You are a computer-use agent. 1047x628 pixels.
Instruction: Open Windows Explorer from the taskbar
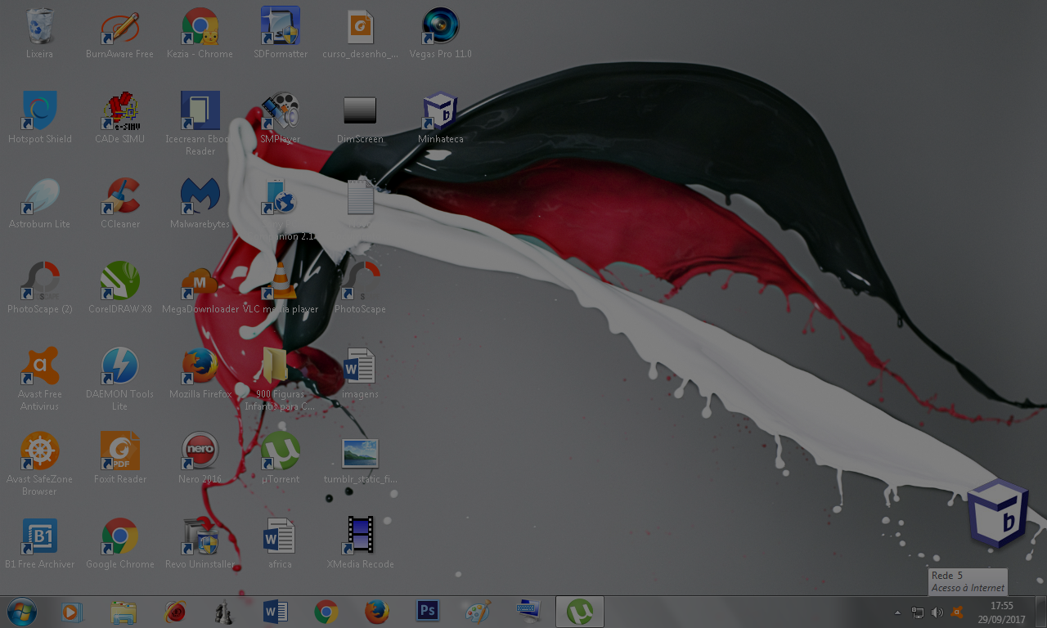click(x=124, y=611)
